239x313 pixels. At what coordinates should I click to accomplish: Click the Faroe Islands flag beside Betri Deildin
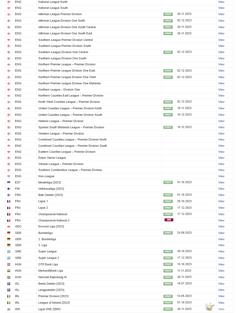point(9,195)
